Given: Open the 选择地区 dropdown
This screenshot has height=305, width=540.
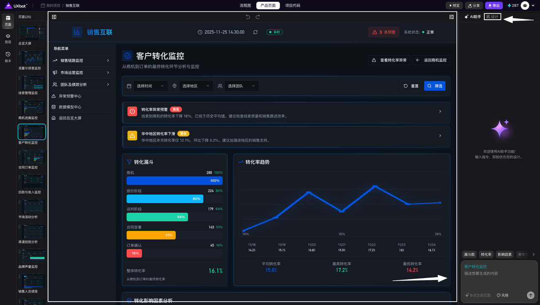Looking at the screenshot, I should point(196,86).
